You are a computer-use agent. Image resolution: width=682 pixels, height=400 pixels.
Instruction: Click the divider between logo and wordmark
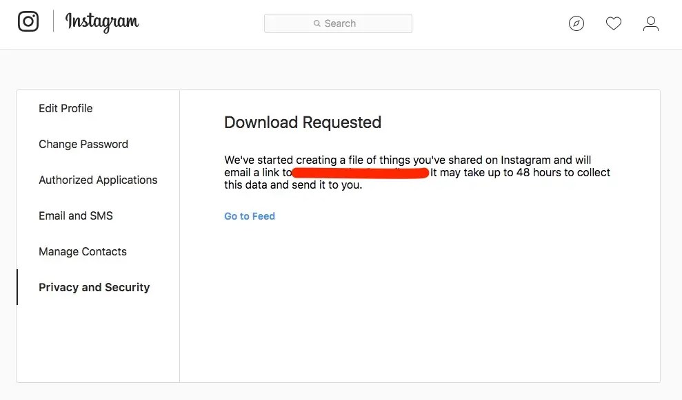[x=53, y=21]
